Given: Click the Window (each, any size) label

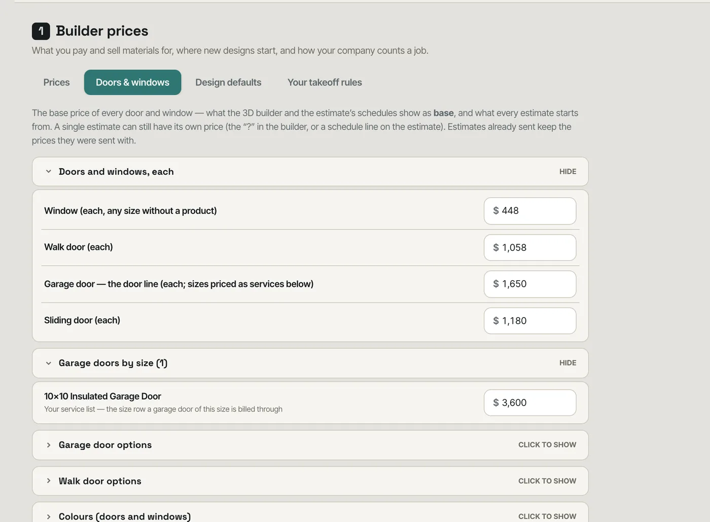Looking at the screenshot, I should pyautogui.click(x=130, y=211).
